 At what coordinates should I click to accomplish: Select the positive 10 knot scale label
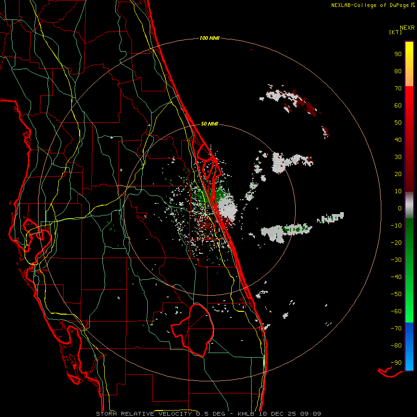click(x=398, y=191)
